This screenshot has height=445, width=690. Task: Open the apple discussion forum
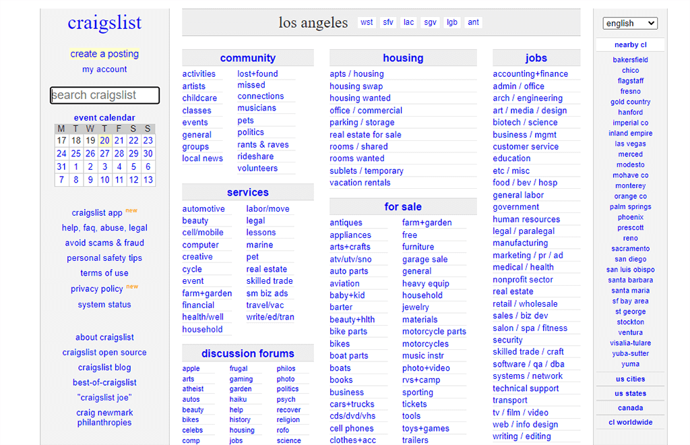[x=191, y=368]
